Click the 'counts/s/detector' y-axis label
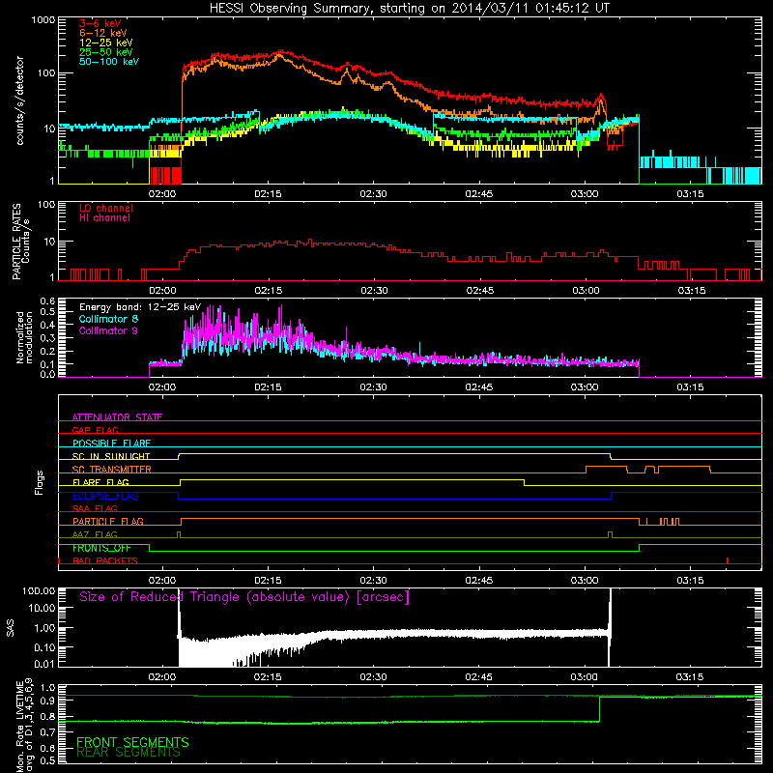The image size is (773, 773). point(20,100)
